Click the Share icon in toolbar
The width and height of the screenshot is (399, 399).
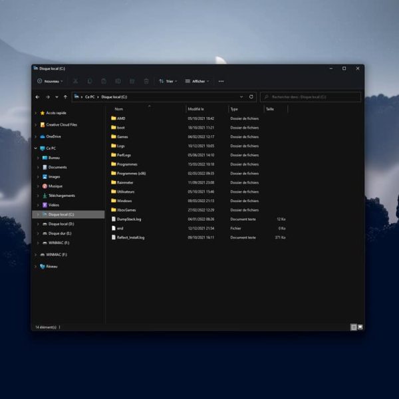[x=132, y=81]
